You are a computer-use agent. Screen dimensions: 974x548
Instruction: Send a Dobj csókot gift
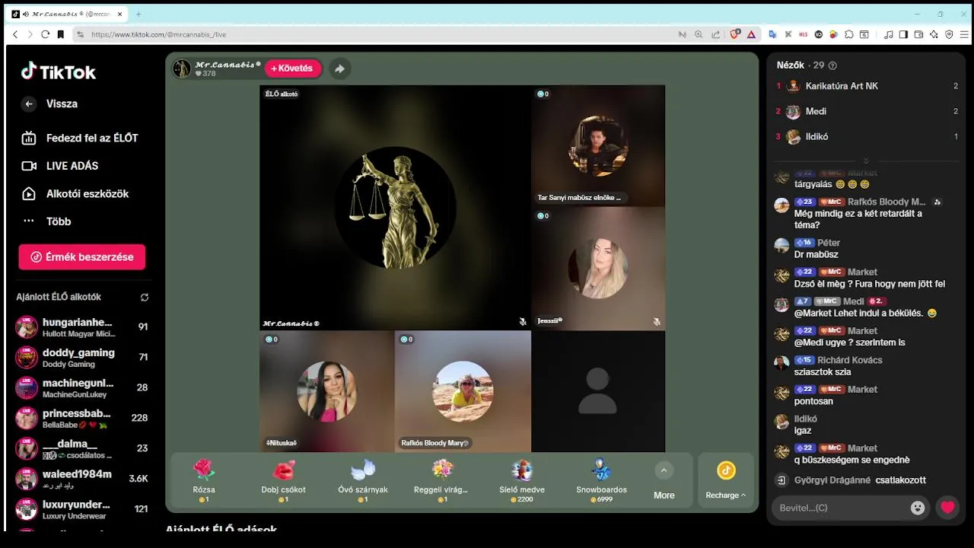pyautogui.click(x=283, y=479)
